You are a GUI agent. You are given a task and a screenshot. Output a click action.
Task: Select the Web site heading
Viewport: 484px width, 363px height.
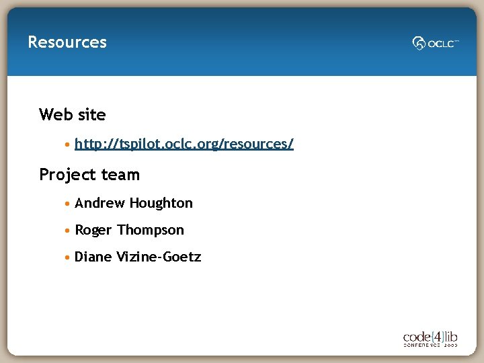pyautogui.click(x=73, y=115)
